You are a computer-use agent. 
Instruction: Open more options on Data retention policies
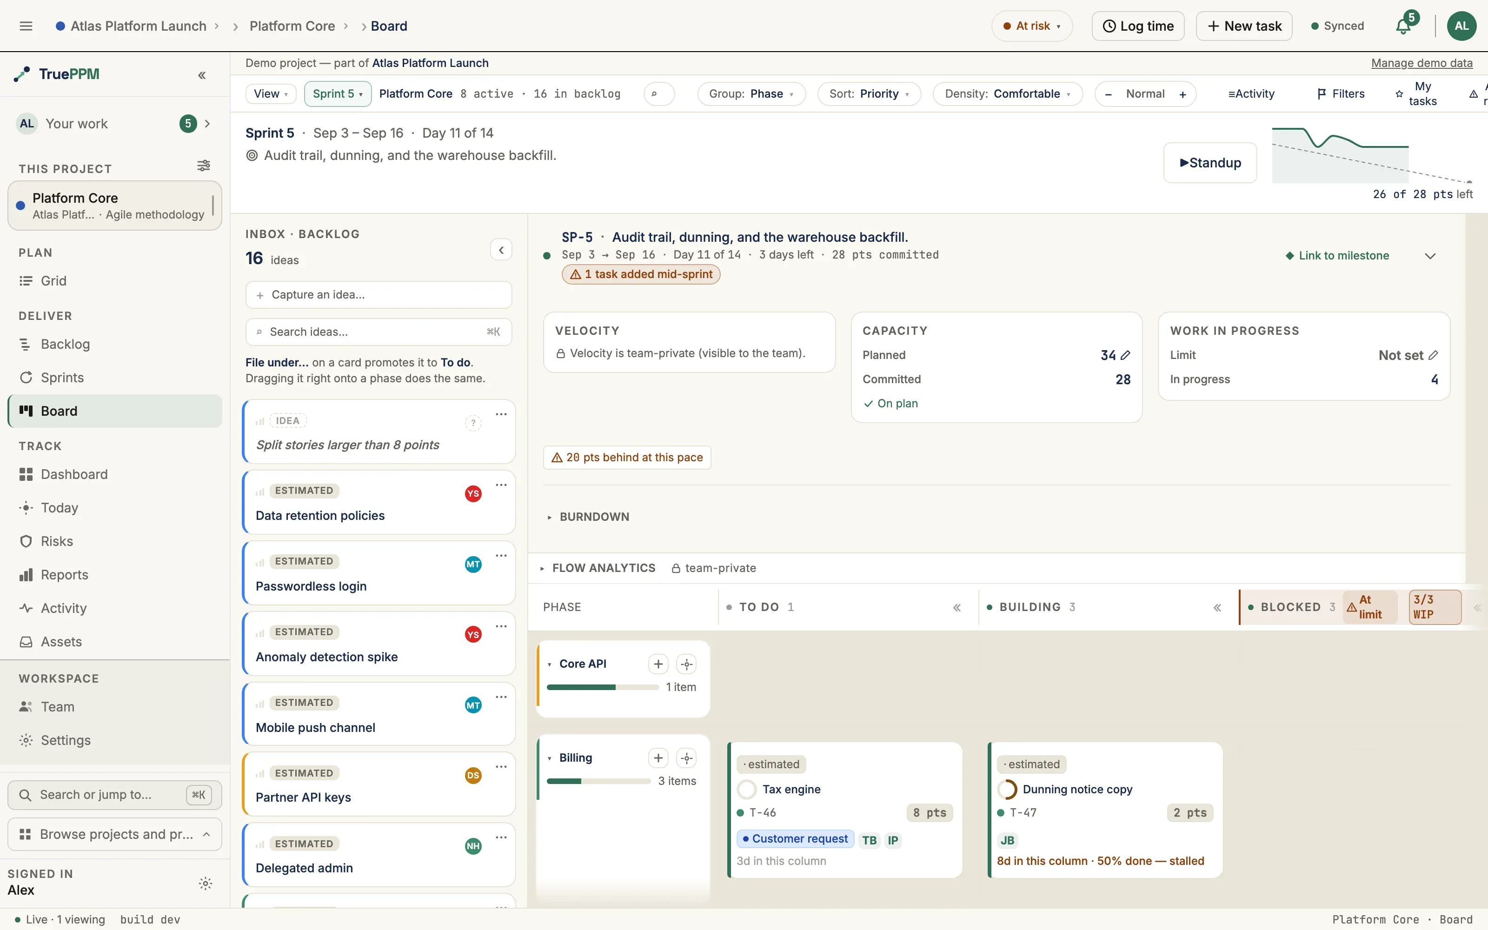(501, 485)
